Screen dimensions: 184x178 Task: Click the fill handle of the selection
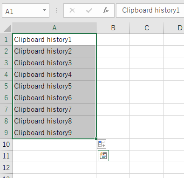(96, 138)
